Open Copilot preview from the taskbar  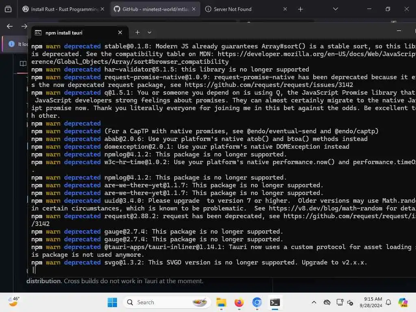tap(403, 302)
